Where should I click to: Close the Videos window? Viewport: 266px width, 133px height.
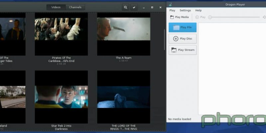(160, 7)
